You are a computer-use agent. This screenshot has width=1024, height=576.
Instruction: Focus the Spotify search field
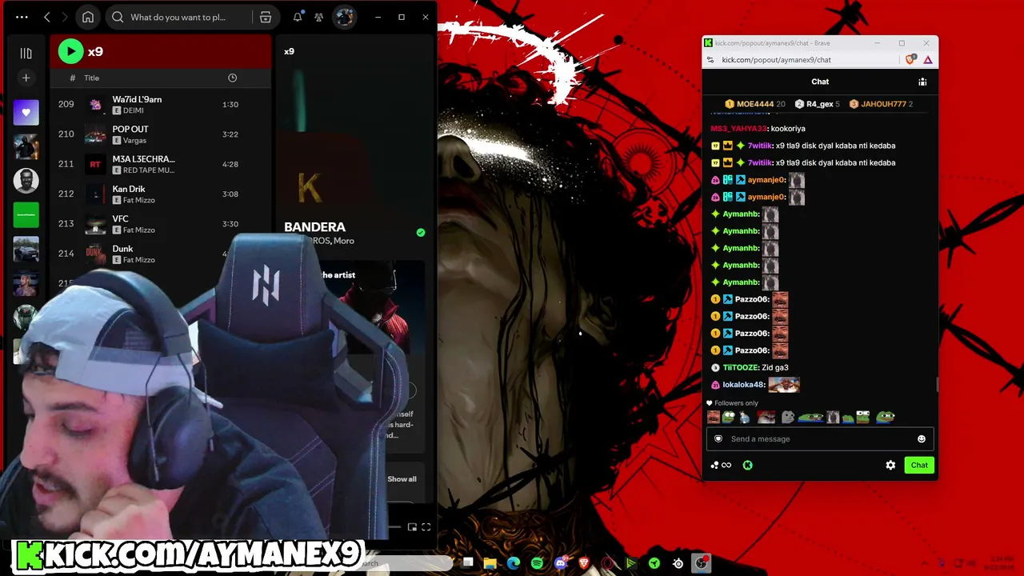coord(178,17)
